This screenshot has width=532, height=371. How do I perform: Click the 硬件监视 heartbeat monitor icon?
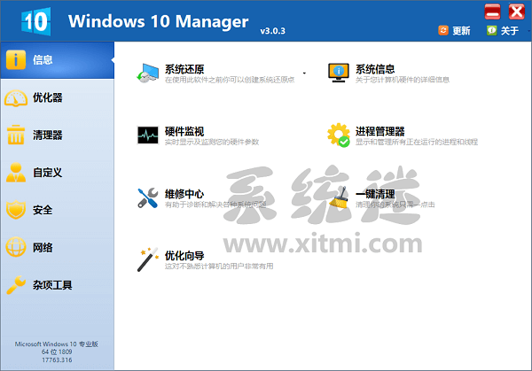pos(147,135)
